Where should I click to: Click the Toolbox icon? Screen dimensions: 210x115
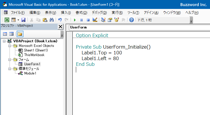pyautogui.click(x=123, y=20)
